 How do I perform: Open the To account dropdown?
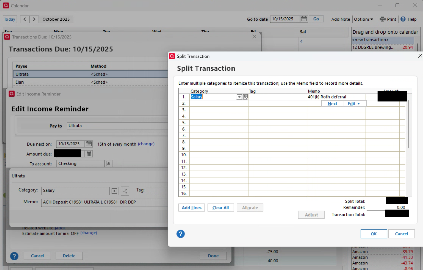[x=108, y=163]
